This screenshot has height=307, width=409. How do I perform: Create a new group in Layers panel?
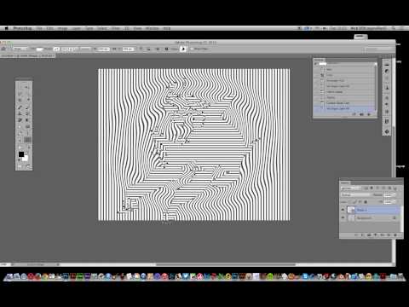tap(382, 235)
